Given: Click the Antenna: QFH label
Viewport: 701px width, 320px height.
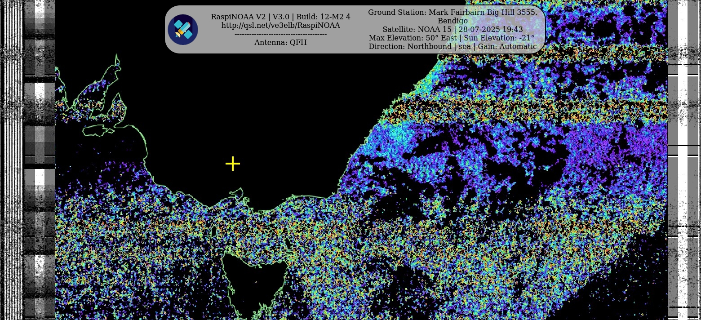Looking at the screenshot, I should (x=280, y=43).
